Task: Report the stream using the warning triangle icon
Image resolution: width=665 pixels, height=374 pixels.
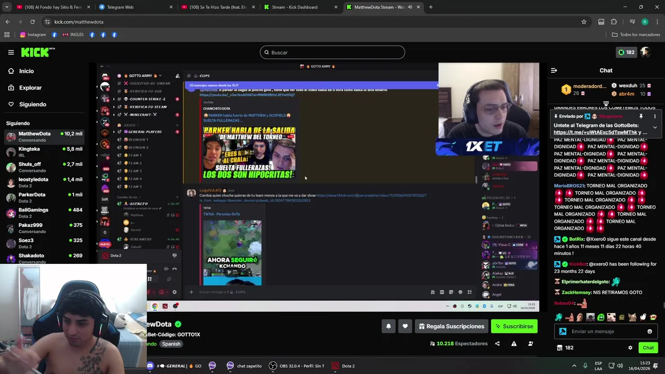Action: click(514, 343)
